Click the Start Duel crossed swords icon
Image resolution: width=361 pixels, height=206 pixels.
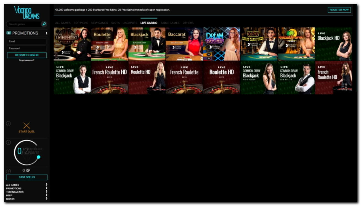tap(26, 126)
